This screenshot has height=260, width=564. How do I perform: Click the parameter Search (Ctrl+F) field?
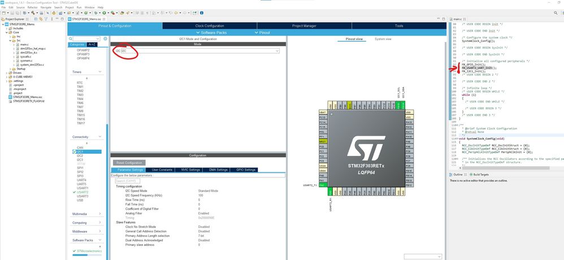point(127,181)
